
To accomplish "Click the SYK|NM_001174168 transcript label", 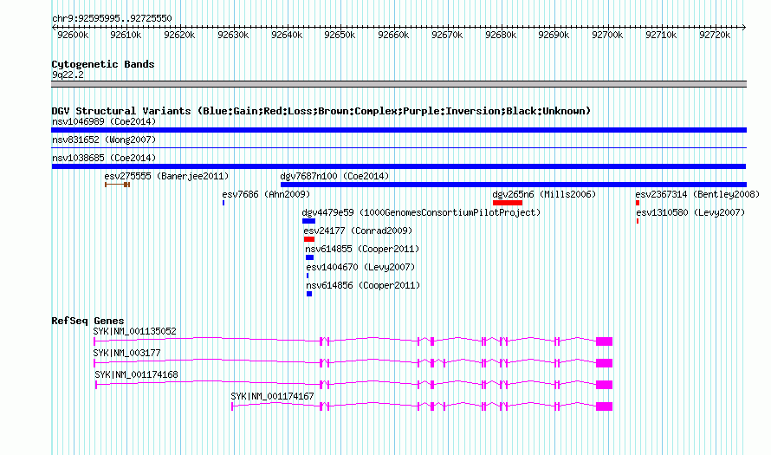I will [x=136, y=374].
